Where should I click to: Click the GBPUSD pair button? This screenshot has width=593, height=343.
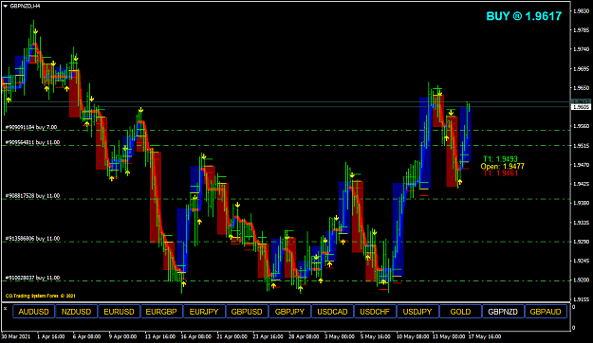click(247, 312)
